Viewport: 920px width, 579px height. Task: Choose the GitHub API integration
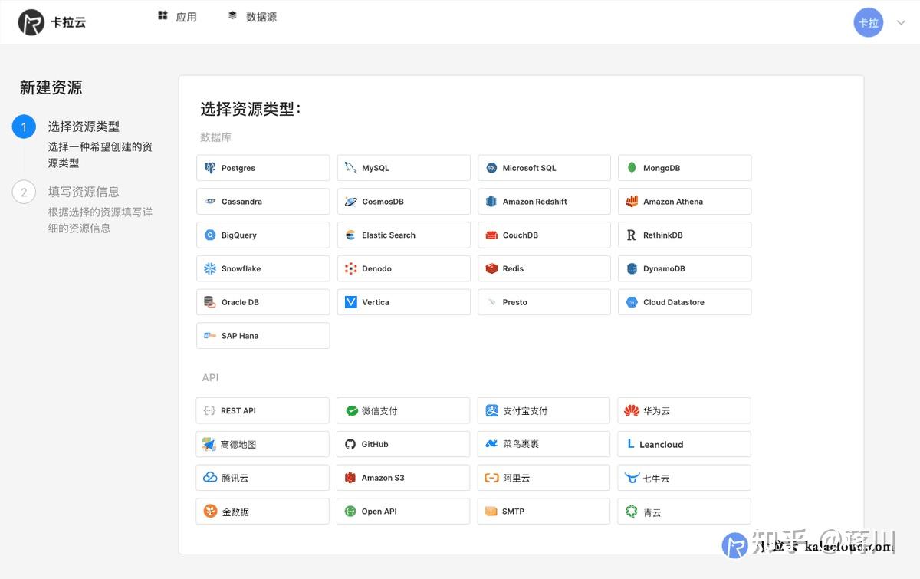(x=403, y=443)
